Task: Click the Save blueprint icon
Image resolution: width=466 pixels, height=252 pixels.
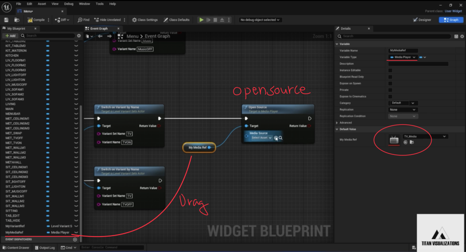Action: (x=6, y=20)
